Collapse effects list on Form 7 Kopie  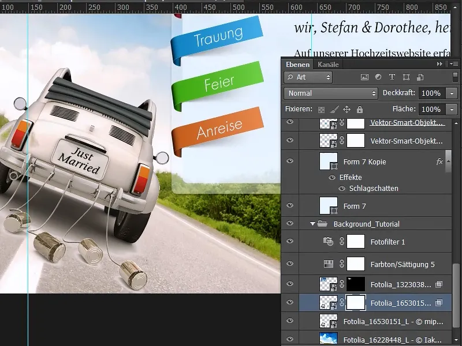point(448,161)
